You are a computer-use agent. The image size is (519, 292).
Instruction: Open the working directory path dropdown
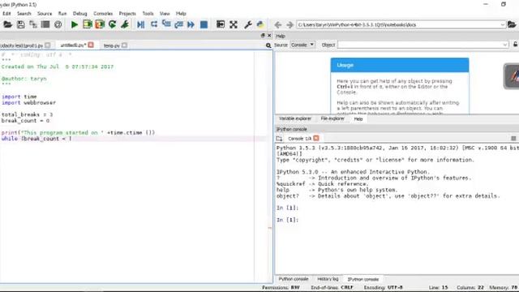(x=503, y=24)
